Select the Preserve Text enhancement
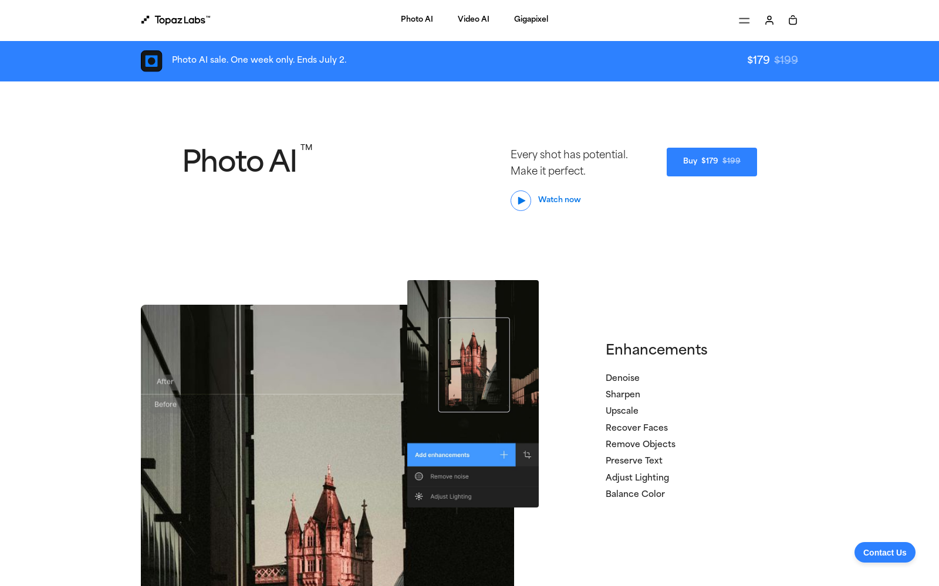 point(634,461)
